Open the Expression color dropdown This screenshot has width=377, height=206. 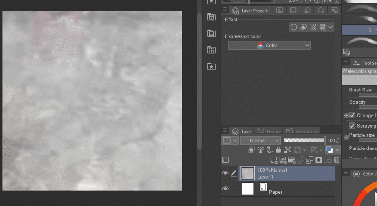coord(269,46)
